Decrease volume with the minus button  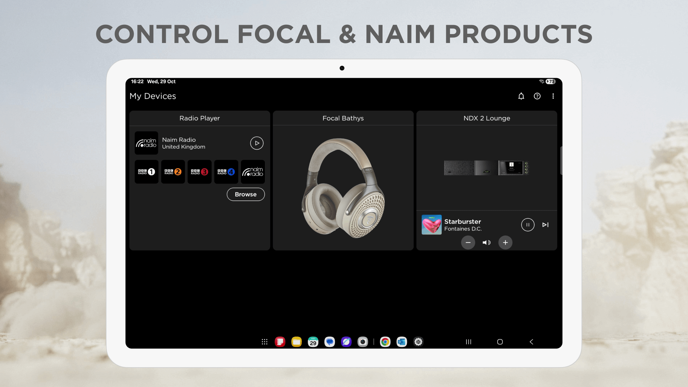(x=468, y=243)
